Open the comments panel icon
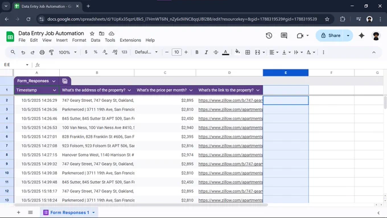This screenshot has height=218, width=387. [284, 35]
